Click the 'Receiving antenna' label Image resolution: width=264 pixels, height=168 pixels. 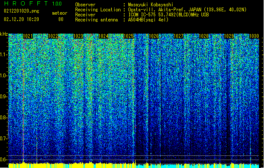coord(97,20)
